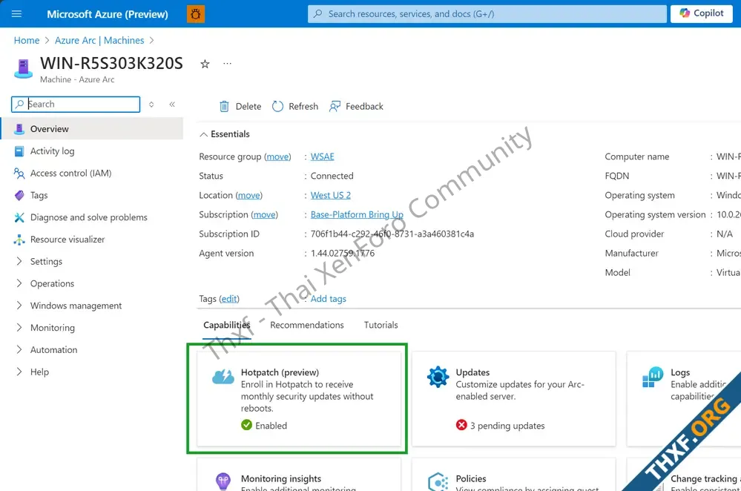
Task: Click the Access control people icon
Action: click(x=19, y=174)
